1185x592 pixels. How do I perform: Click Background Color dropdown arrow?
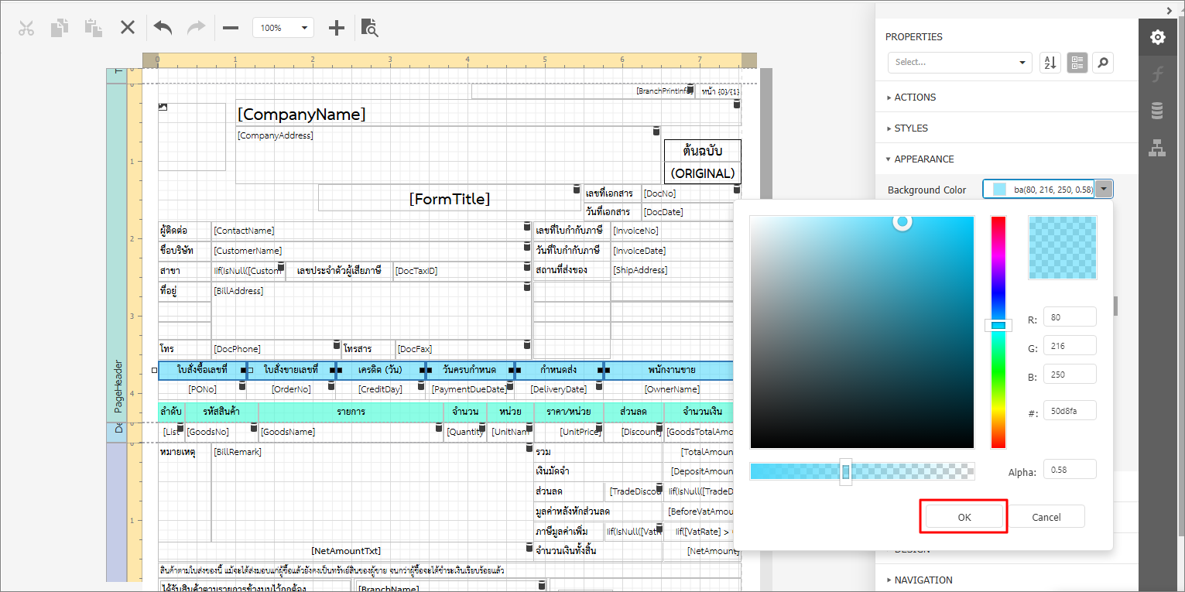pyautogui.click(x=1105, y=190)
